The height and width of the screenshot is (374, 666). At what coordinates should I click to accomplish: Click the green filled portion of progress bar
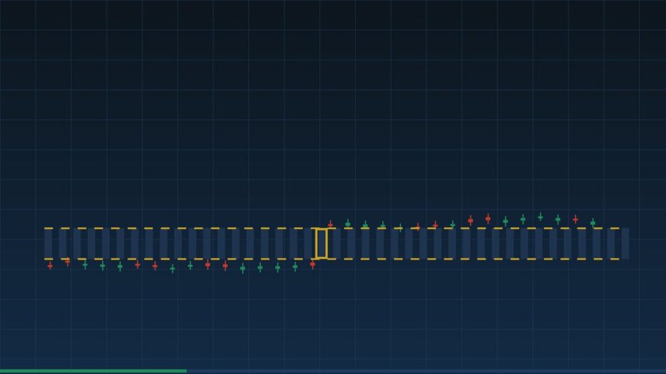(93, 371)
